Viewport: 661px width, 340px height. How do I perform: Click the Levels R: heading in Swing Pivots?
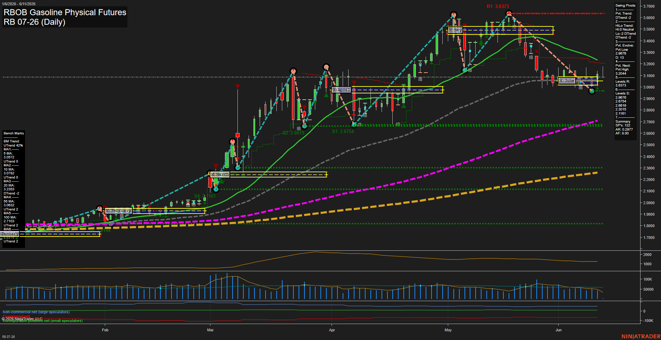[x=623, y=82]
